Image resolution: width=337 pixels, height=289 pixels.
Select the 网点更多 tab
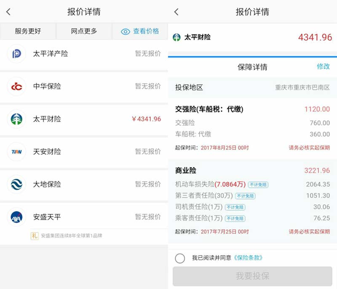click(x=84, y=31)
